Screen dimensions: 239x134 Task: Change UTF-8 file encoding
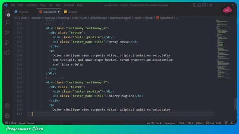181,123
